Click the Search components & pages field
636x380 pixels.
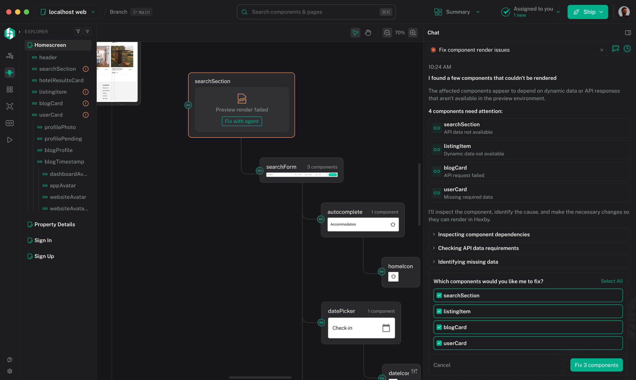point(316,12)
